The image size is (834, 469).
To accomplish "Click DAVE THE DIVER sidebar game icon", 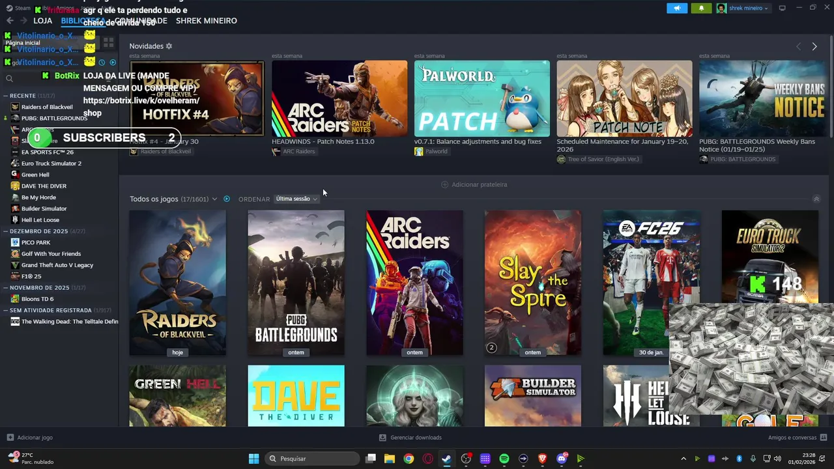I will pyautogui.click(x=15, y=186).
